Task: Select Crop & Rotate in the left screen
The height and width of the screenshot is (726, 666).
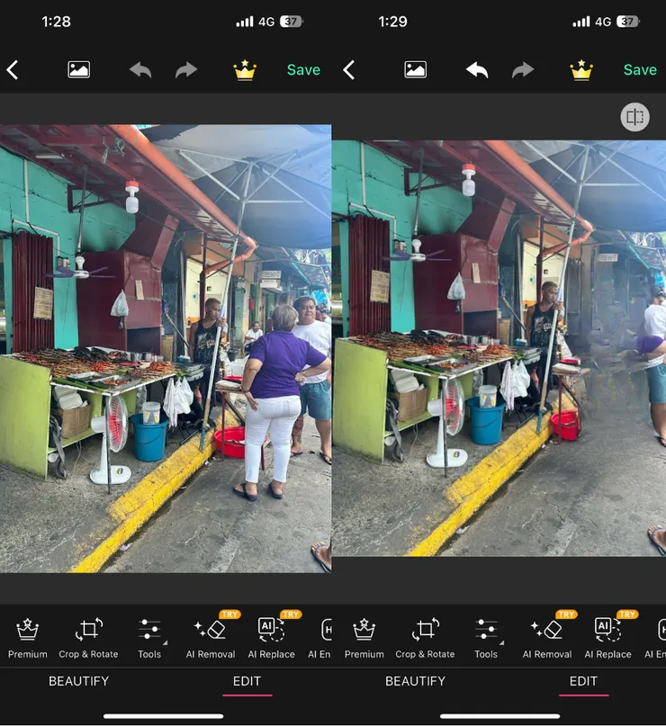Action: point(88,638)
